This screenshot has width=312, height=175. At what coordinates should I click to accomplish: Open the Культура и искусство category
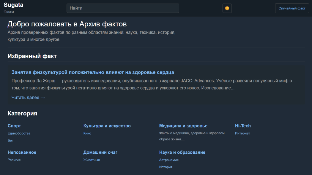[x=107, y=126]
